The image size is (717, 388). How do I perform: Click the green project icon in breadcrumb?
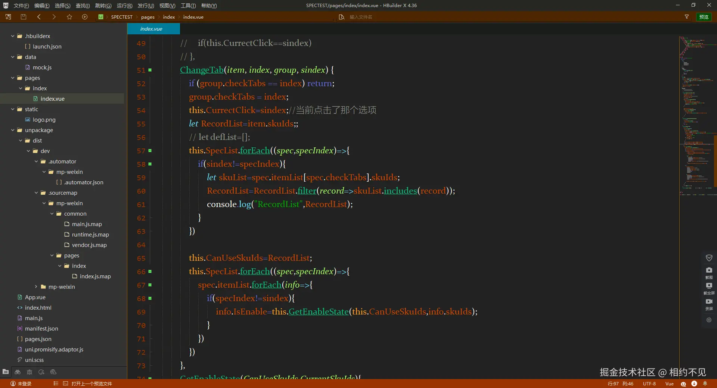(101, 17)
